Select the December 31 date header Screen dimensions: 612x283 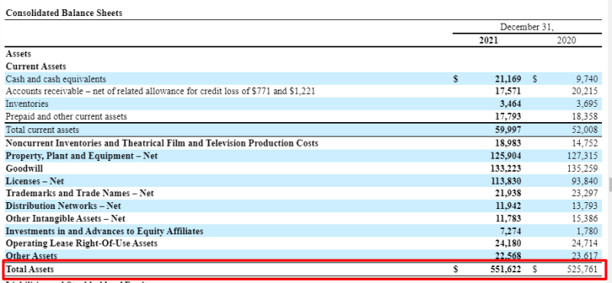[527, 27]
